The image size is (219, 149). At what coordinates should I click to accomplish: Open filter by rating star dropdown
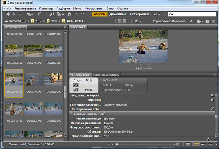click(x=138, y=21)
